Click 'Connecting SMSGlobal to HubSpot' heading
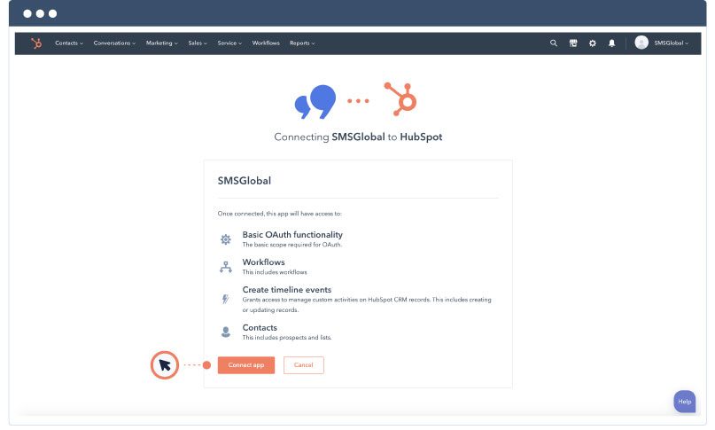The height and width of the screenshot is (430, 715). click(x=358, y=137)
